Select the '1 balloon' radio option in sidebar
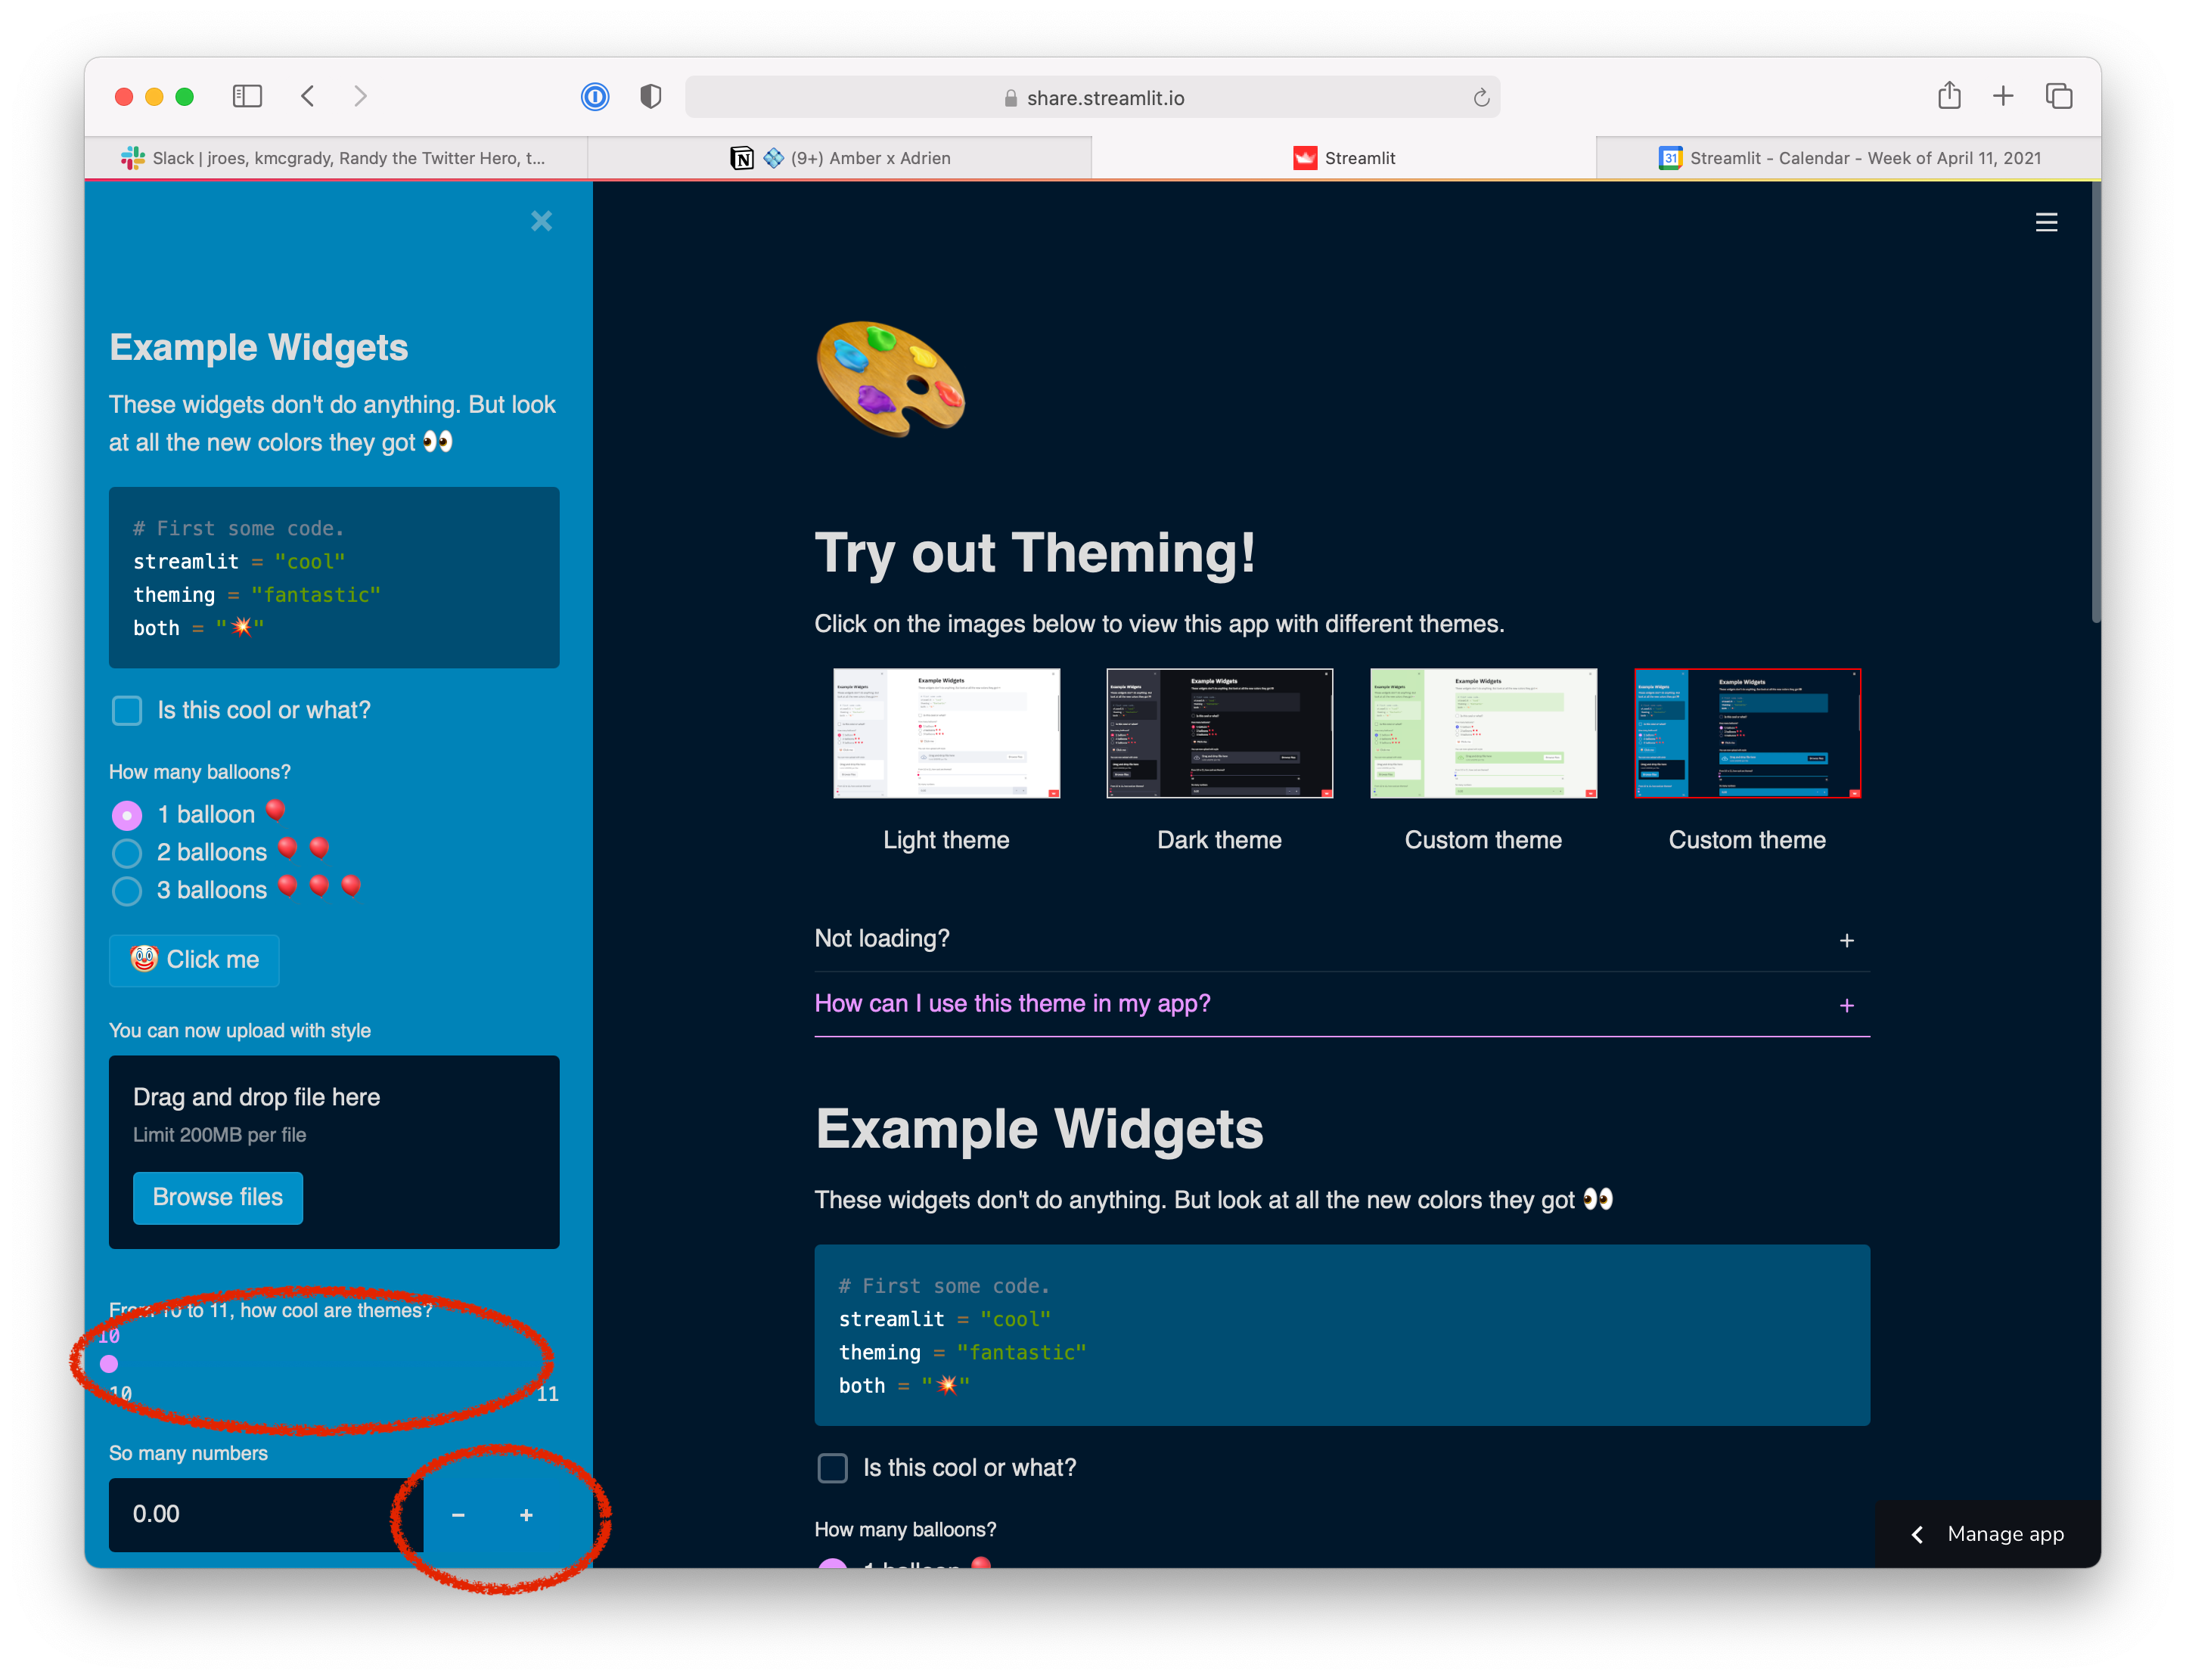 coord(127,816)
